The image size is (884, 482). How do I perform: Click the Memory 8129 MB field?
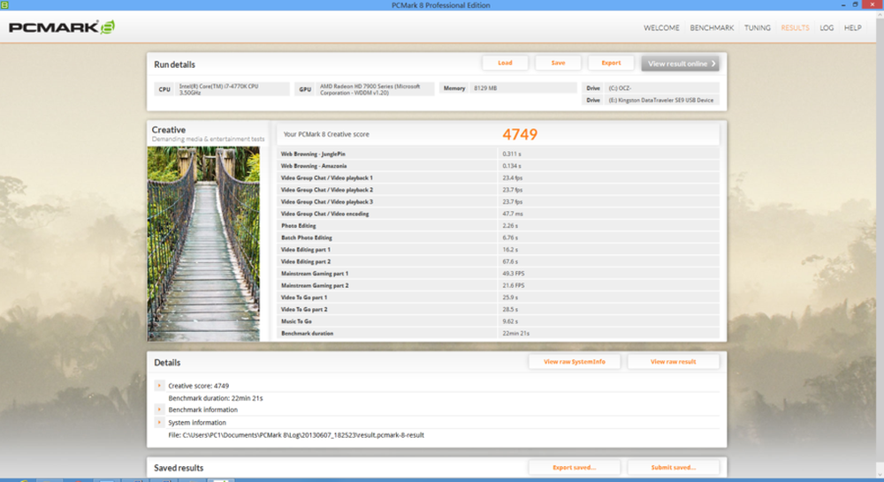coord(508,88)
